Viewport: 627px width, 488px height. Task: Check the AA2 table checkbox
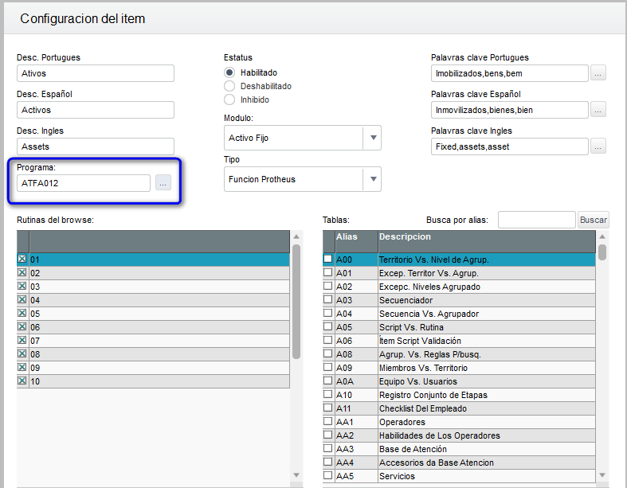(328, 435)
